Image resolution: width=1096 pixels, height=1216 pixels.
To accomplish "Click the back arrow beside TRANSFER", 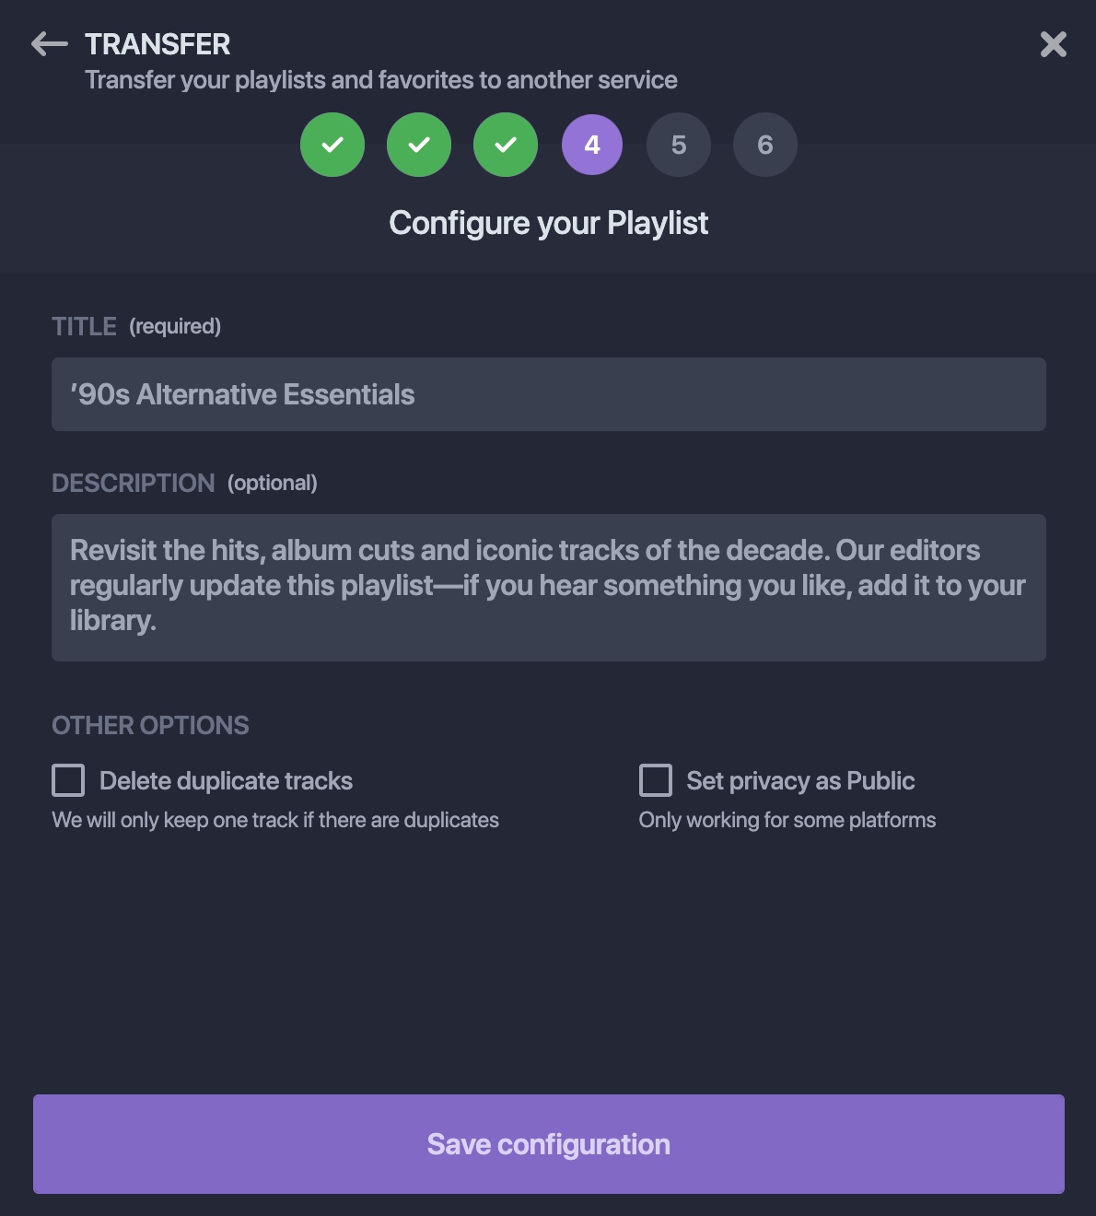I will coord(50,44).
